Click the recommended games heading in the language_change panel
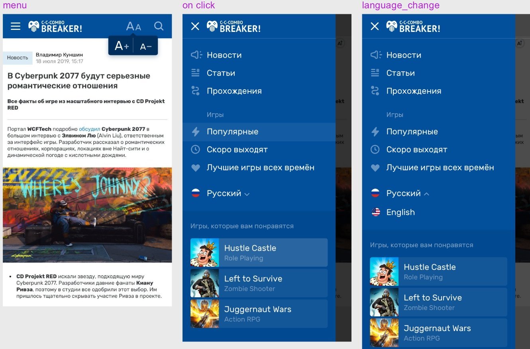 [x=422, y=245]
